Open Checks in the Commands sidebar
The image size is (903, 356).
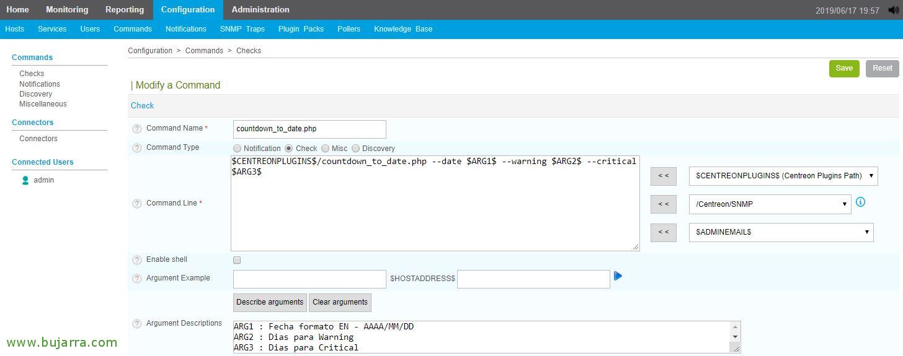(x=32, y=74)
